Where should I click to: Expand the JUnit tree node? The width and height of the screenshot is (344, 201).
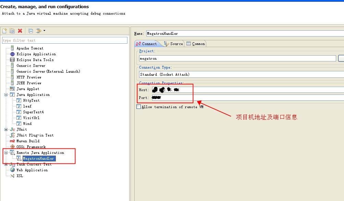pos(6,130)
